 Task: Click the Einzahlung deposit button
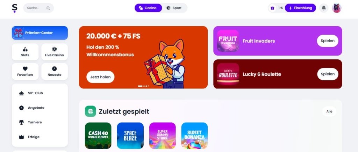(x=300, y=8)
